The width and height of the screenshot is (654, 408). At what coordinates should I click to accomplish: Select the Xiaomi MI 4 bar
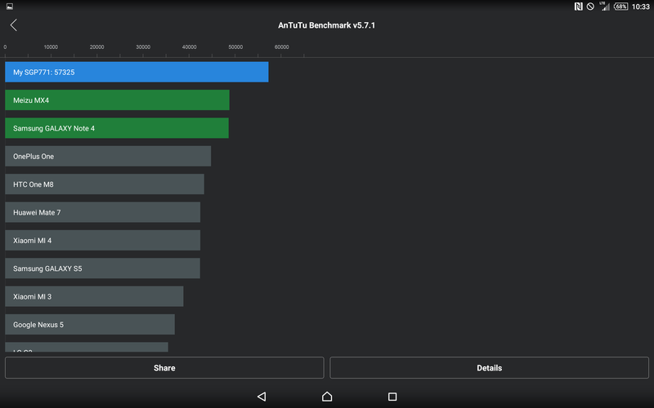102,241
